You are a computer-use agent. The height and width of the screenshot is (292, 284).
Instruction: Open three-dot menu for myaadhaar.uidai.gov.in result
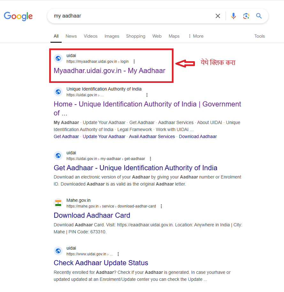134,62
